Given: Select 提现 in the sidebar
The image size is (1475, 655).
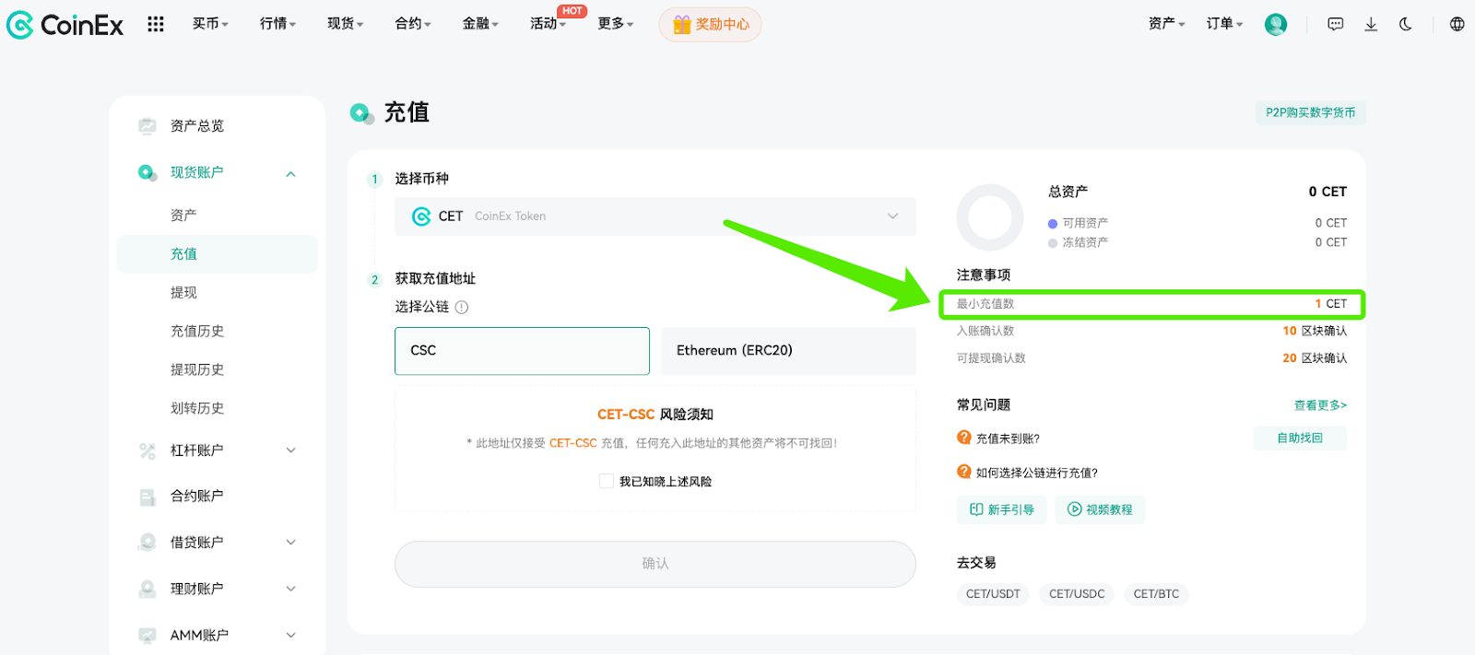Looking at the screenshot, I should [183, 293].
